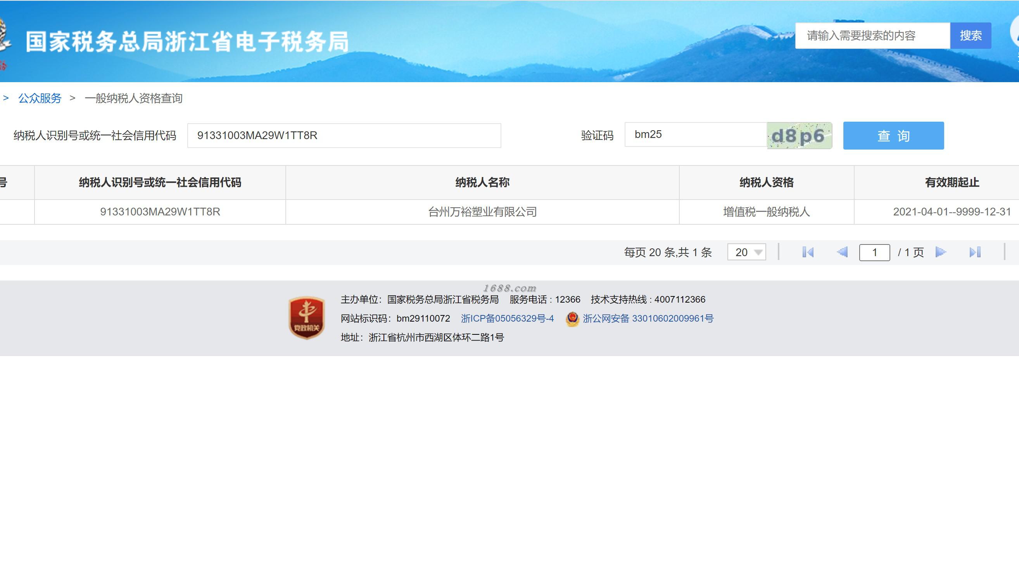Click the taxpayer ID input field

tap(344, 136)
